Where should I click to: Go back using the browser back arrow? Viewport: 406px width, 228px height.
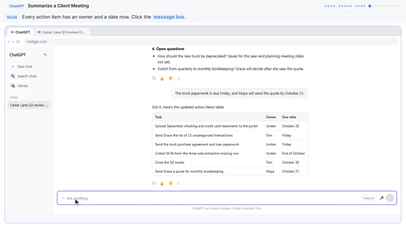(x=9, y=41)
